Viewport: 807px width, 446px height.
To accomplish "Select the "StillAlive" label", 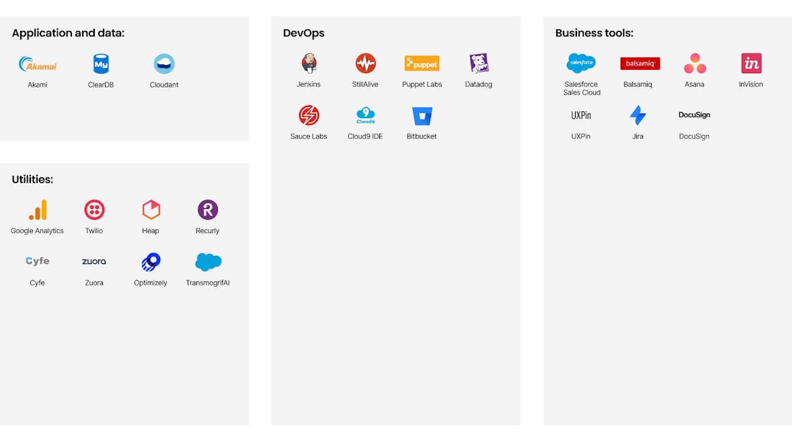I will [x=365, y=85].
